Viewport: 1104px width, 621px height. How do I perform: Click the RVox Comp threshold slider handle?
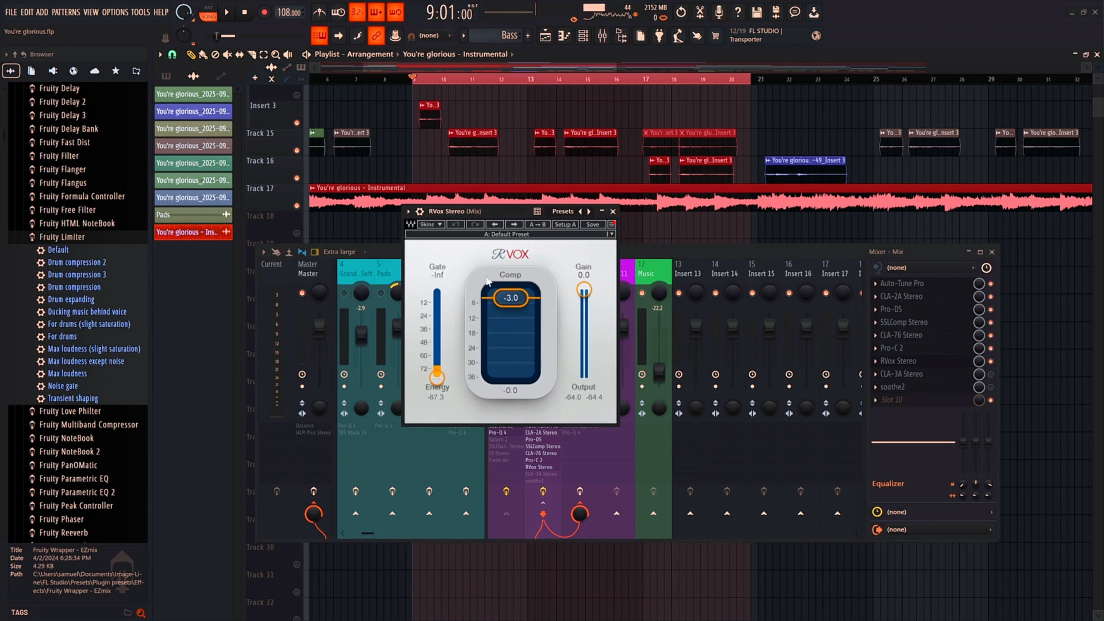pos(511,298)
